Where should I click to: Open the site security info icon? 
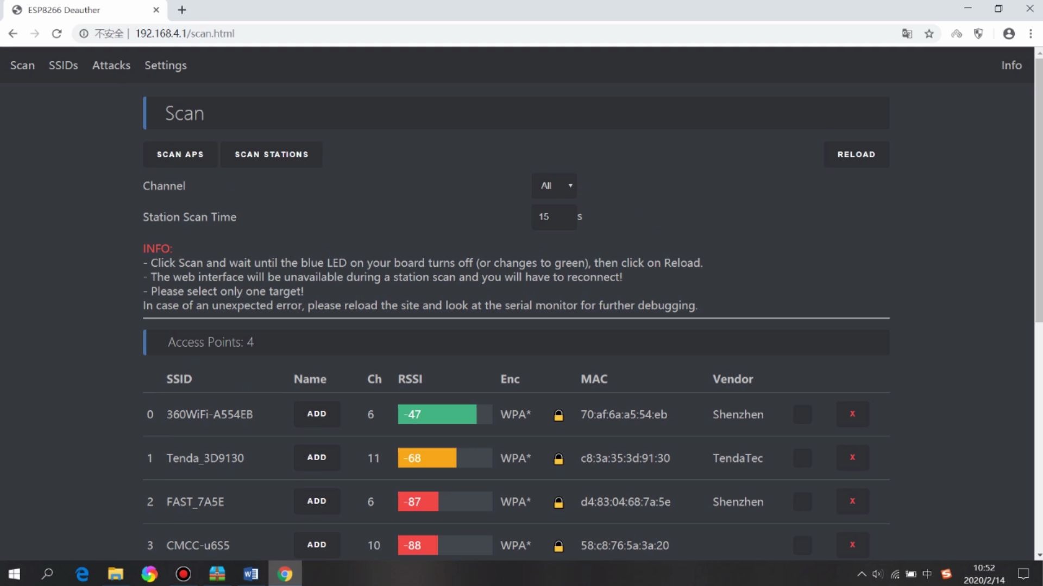(84, 34)
